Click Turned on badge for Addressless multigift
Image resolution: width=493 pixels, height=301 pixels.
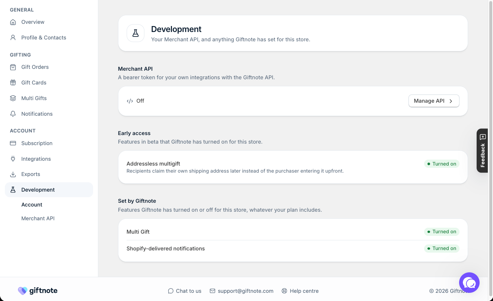tap(442, 164)
